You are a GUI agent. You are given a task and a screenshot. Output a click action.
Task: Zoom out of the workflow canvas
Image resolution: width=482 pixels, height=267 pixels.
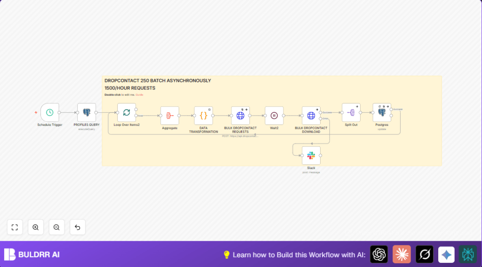pos(56,227)
